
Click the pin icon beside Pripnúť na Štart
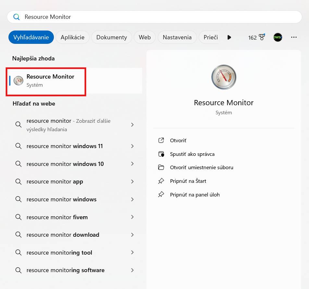pyautogui.click(x=161, y=181)
